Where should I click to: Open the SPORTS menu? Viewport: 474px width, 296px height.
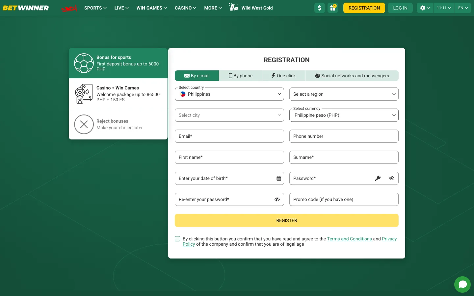[x=95, y=8]
